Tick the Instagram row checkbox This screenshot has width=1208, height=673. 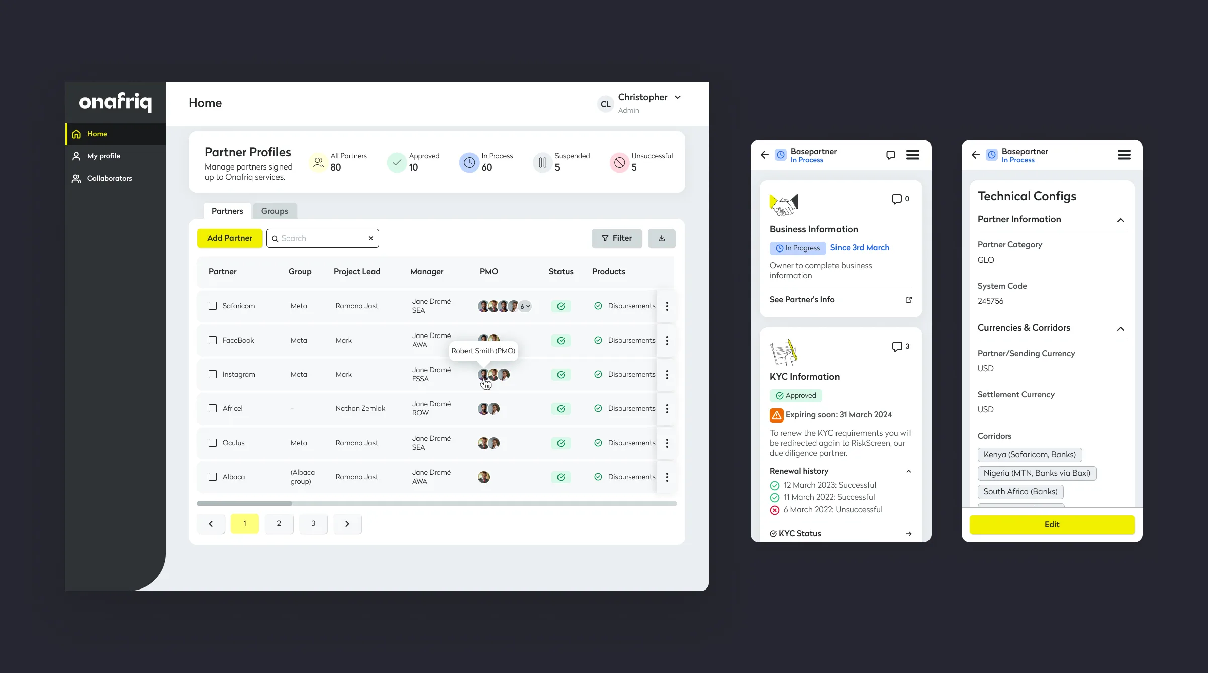click(x=213, y=374)
